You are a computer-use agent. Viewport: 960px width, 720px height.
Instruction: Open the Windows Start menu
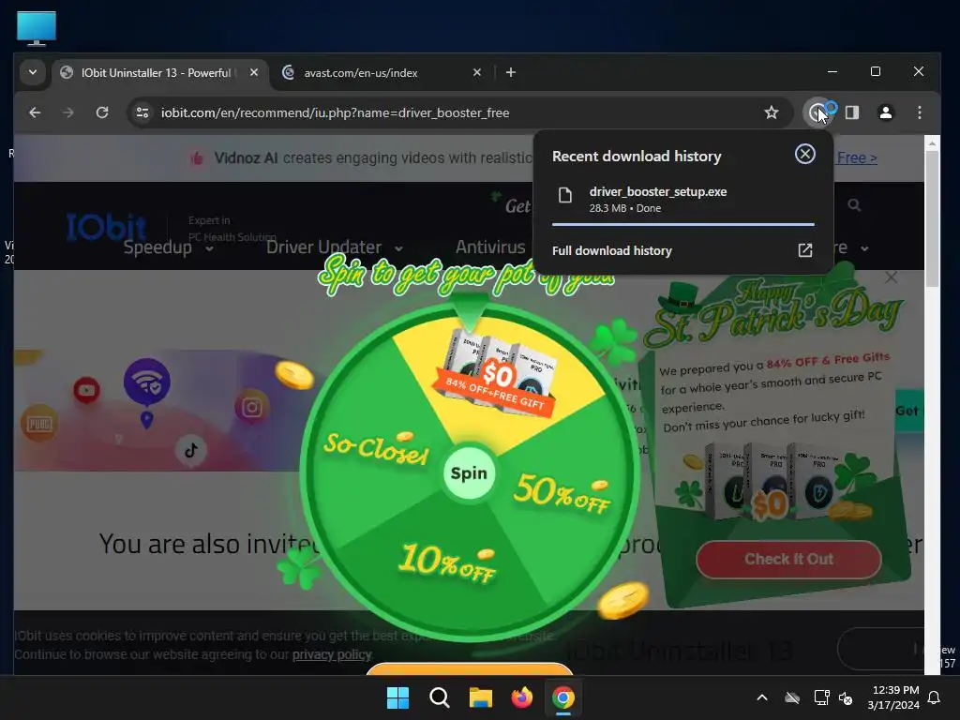pyautogui.click(x=397, y=697)
